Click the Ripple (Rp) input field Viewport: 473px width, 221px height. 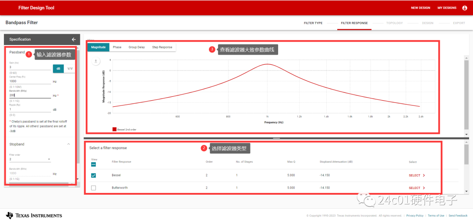30,109
